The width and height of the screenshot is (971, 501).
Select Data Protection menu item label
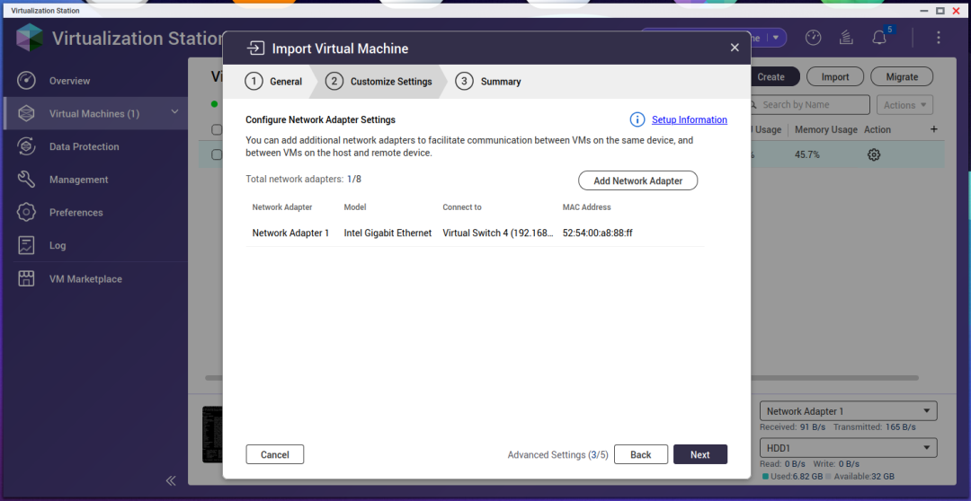[x=85, y=146]
